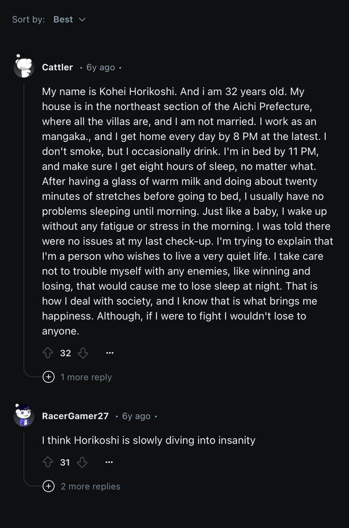The width and height of the screenshot is (349, 528).
Task: Expand 2 more replies under RacerGamer27
Action: pos(90,486)
